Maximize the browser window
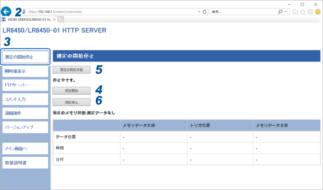 302,4
